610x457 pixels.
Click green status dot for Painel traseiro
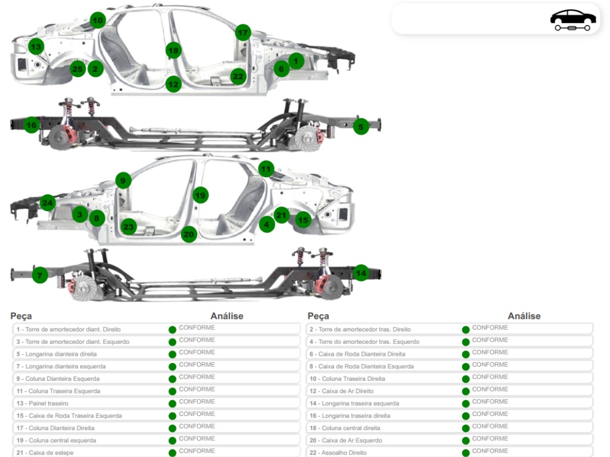point(172,404)
